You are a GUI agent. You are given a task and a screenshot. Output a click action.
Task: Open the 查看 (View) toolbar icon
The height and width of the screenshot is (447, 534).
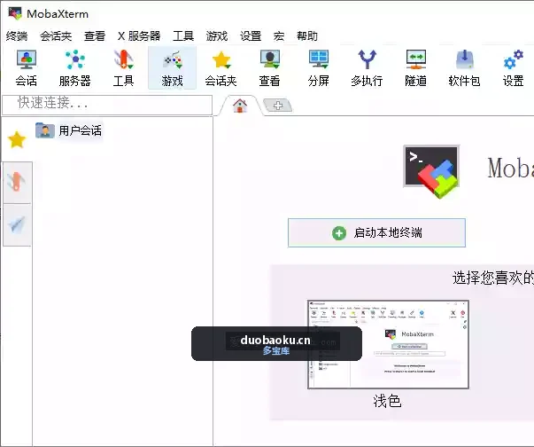pyautogui.click(x=269, y=68)
